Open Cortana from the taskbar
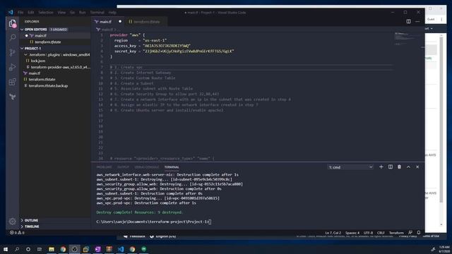This screenshot has width=452, height=254. click(28, 249)
